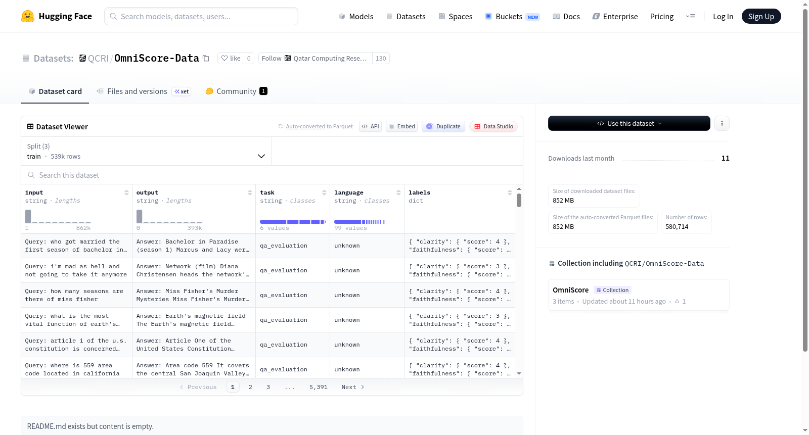The width and height of the screenshot is (809, 435).
Task: Click the search magnifier icon in dataset viewer
Action: 31,175
